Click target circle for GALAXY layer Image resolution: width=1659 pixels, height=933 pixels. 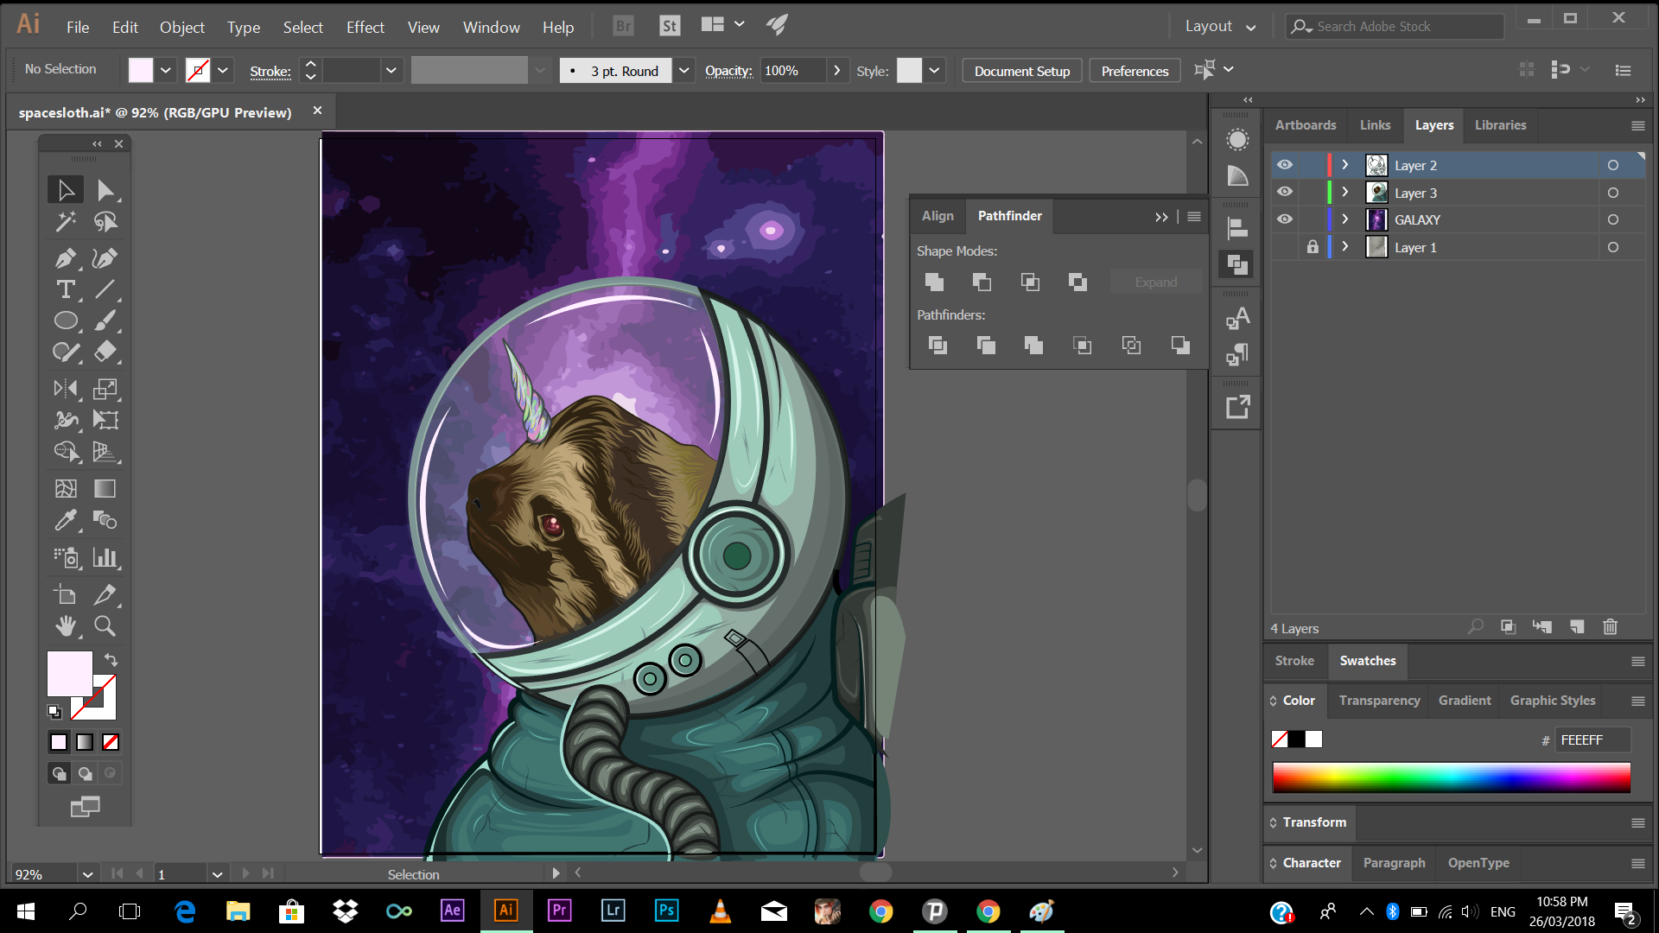pos(1612,219)
